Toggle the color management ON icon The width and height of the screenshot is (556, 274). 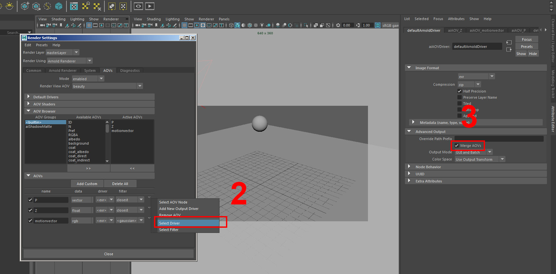pyautogui.click(x=378, y=25)
